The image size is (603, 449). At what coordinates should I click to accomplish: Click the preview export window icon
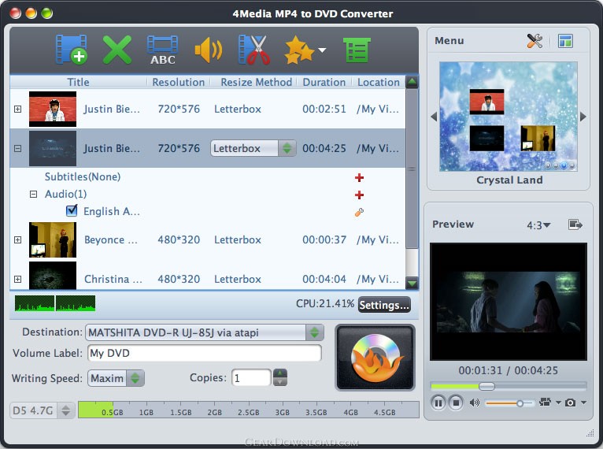pos(575,224)
